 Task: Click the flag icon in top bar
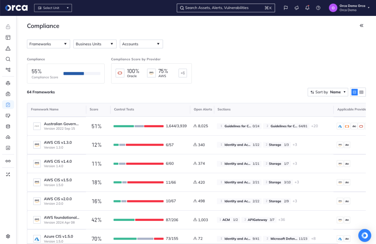pos(285,8)
